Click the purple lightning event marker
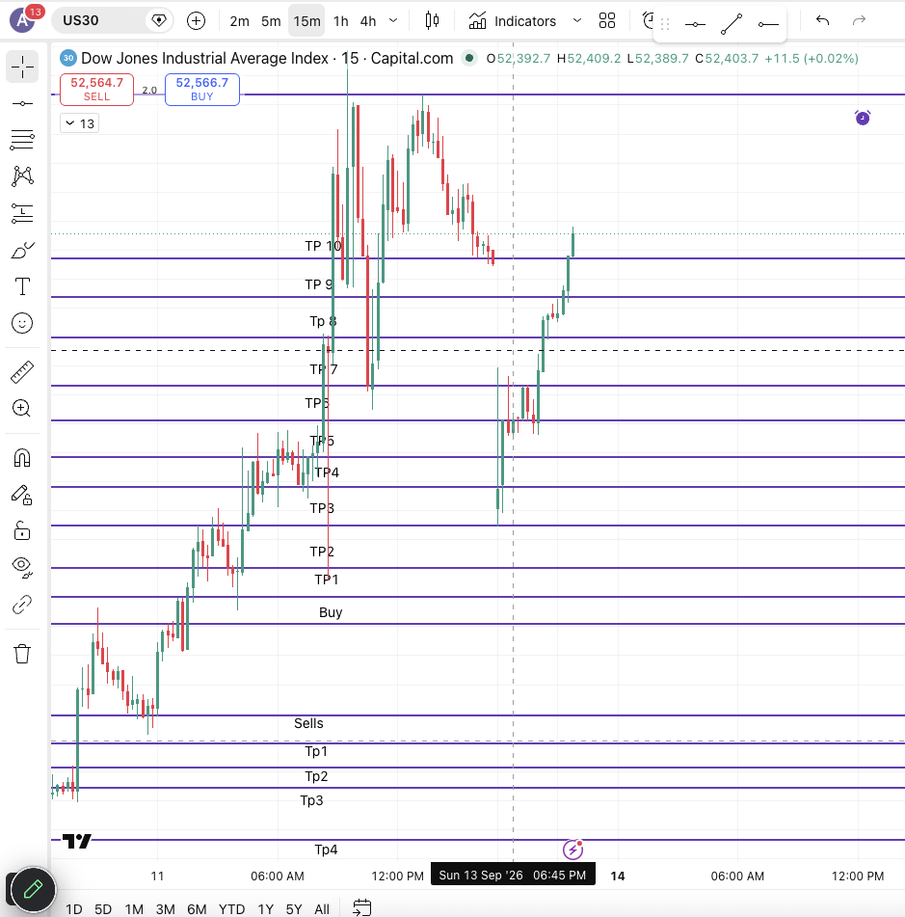905x917 pixels. click(572, 850)
